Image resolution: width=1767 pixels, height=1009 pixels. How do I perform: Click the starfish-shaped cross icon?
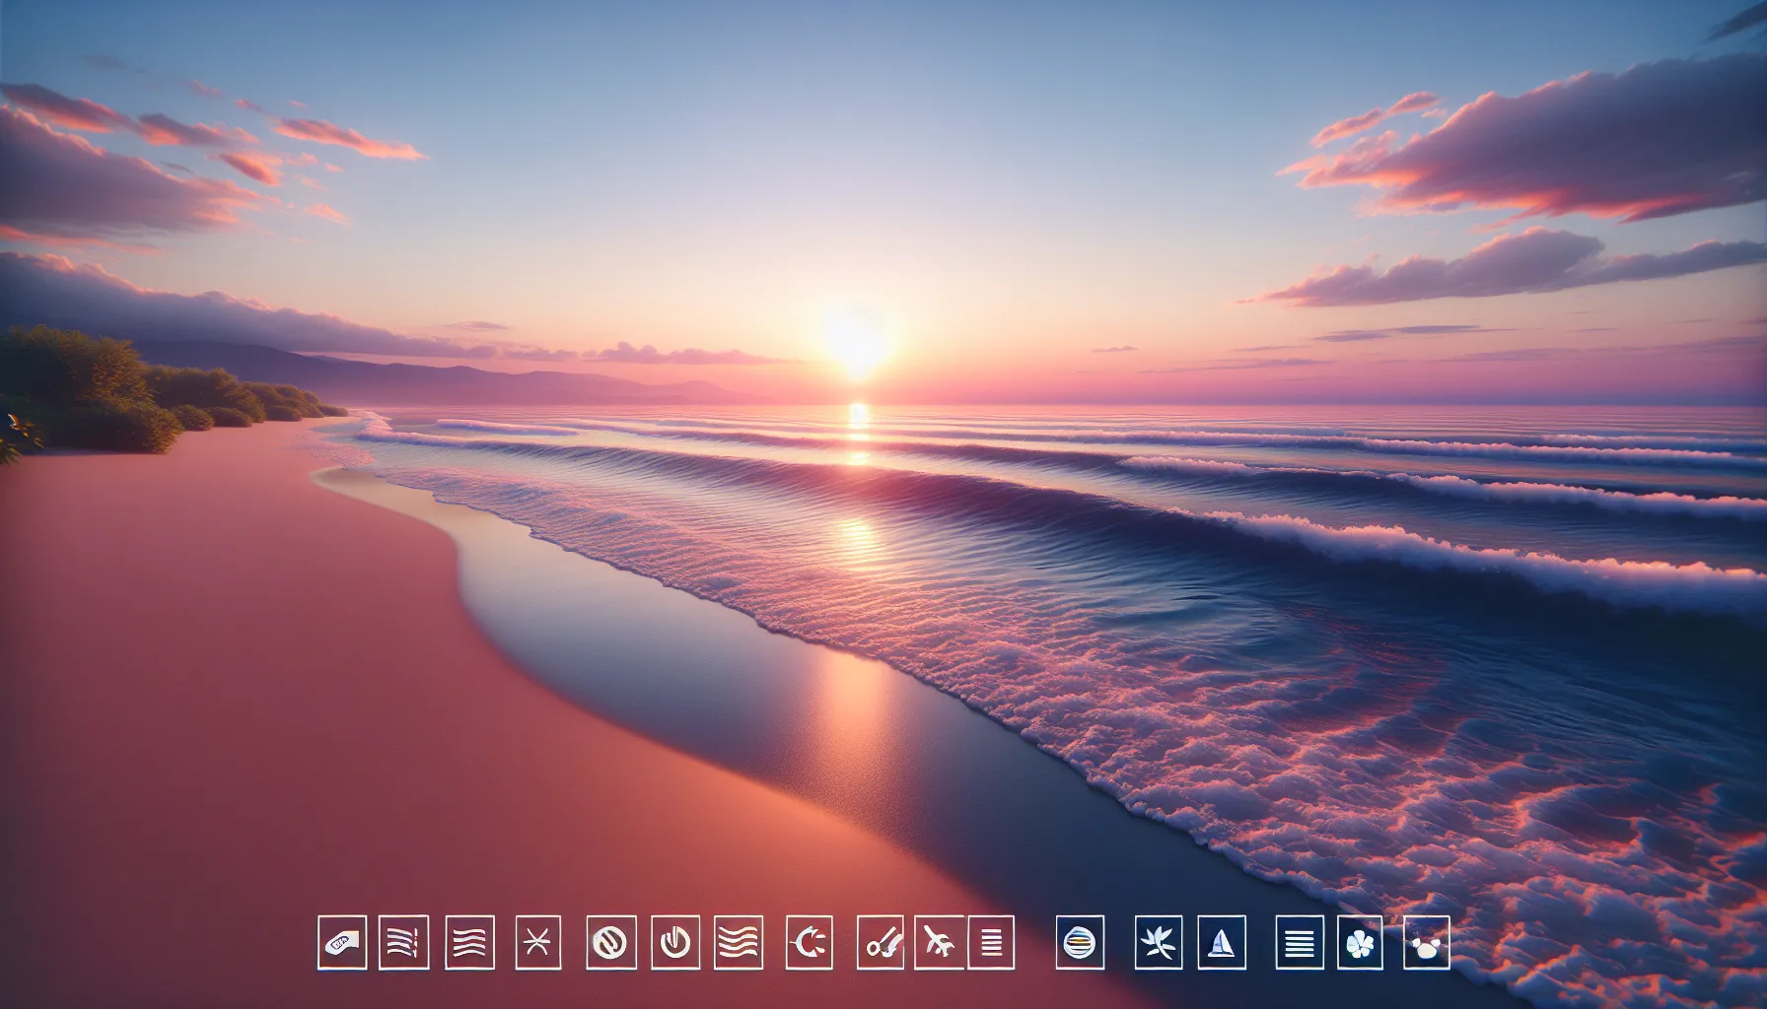[x=539, y=944]
